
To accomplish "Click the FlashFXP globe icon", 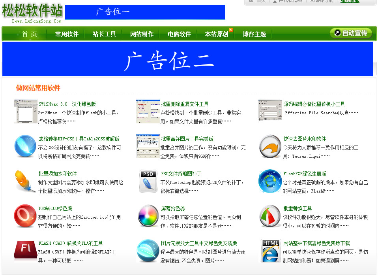I will (x=270, y=181).
